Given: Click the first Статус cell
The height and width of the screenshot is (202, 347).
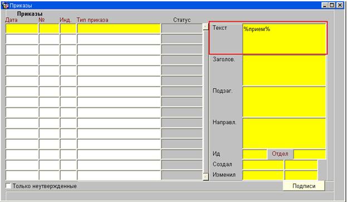Looking at the screenshot, I should pyautogui.click(x=182, y=29).
